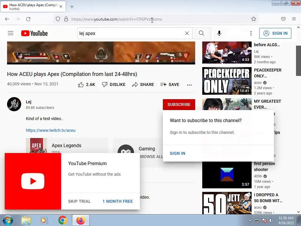Open the Apex Legends game card
This screenshot has width=301, height=226.
pyautogui.click(x=67, y=145)
